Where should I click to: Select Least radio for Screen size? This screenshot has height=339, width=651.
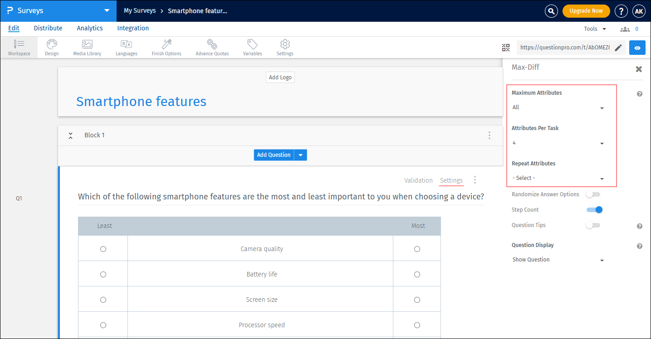[103, 300]
